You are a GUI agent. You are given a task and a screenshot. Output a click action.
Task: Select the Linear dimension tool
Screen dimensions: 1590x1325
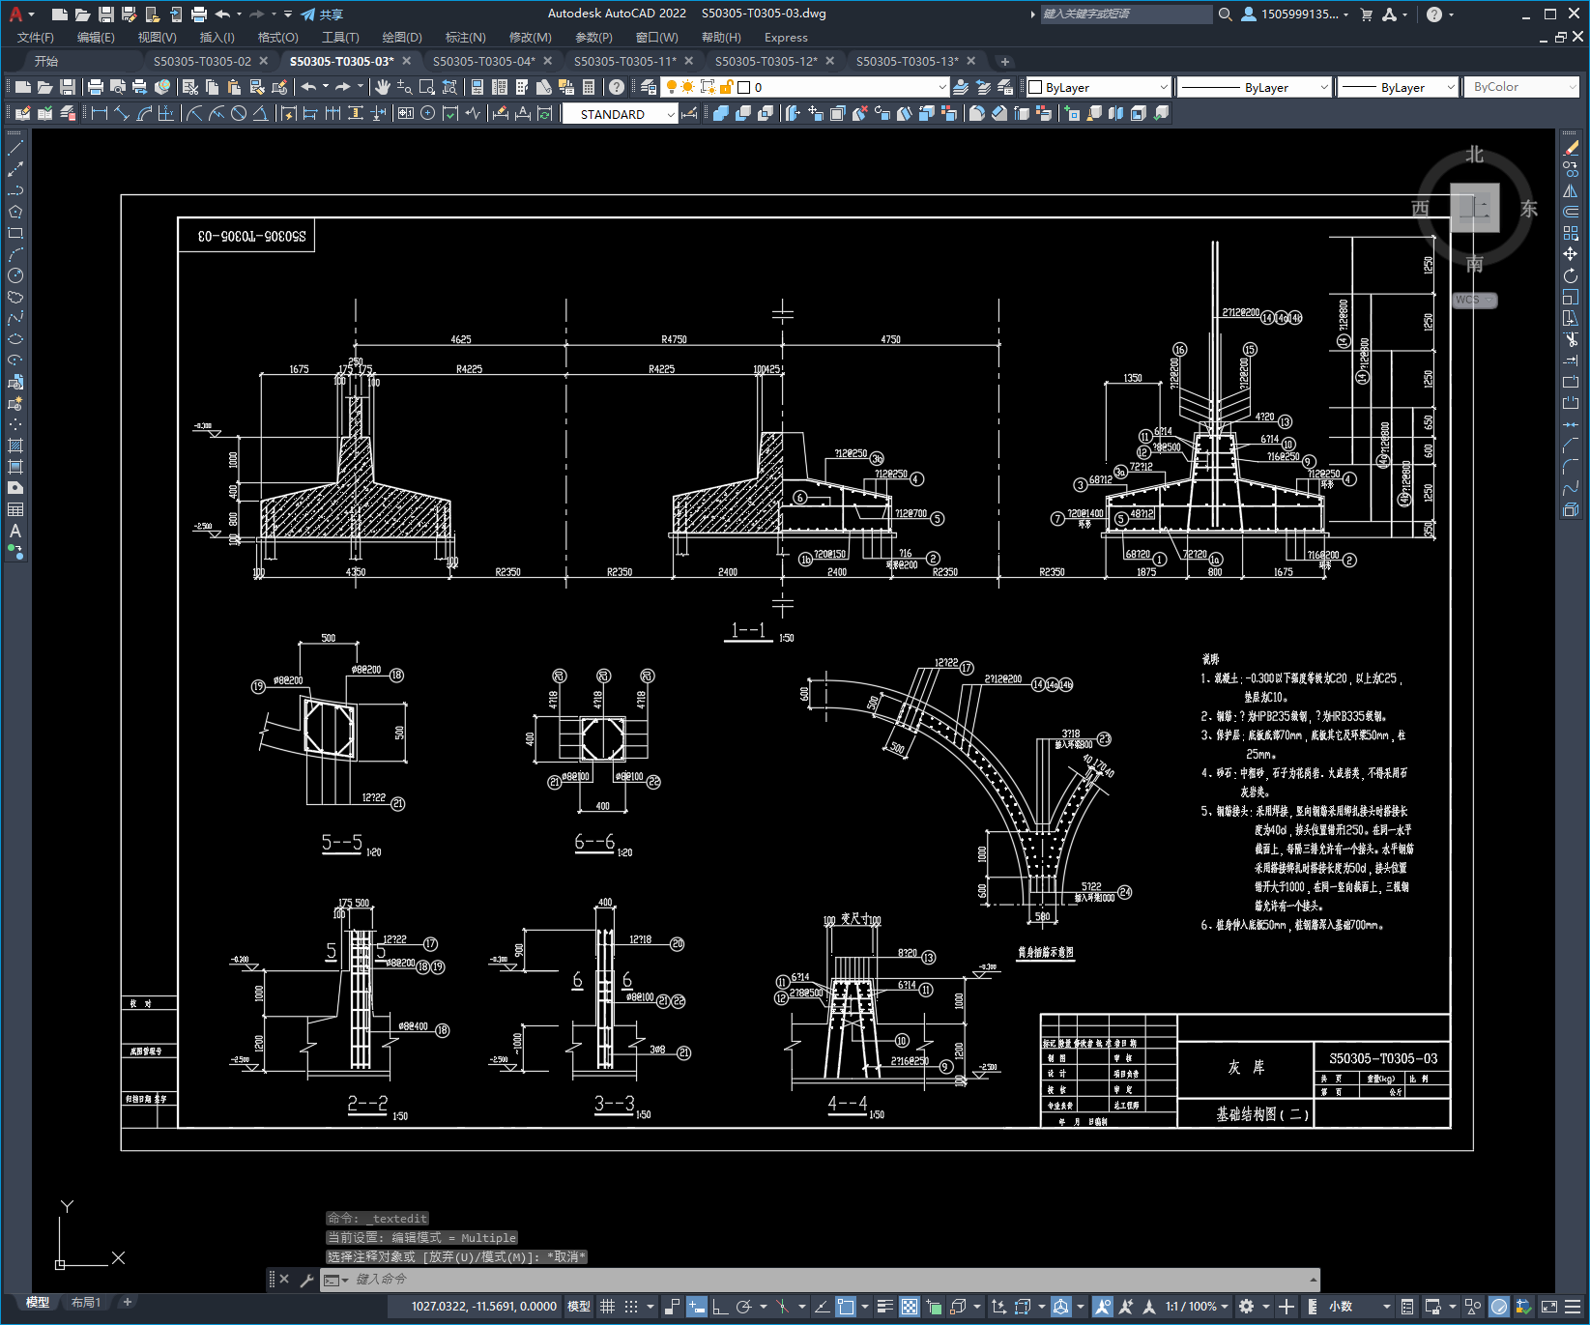point(99,113)
